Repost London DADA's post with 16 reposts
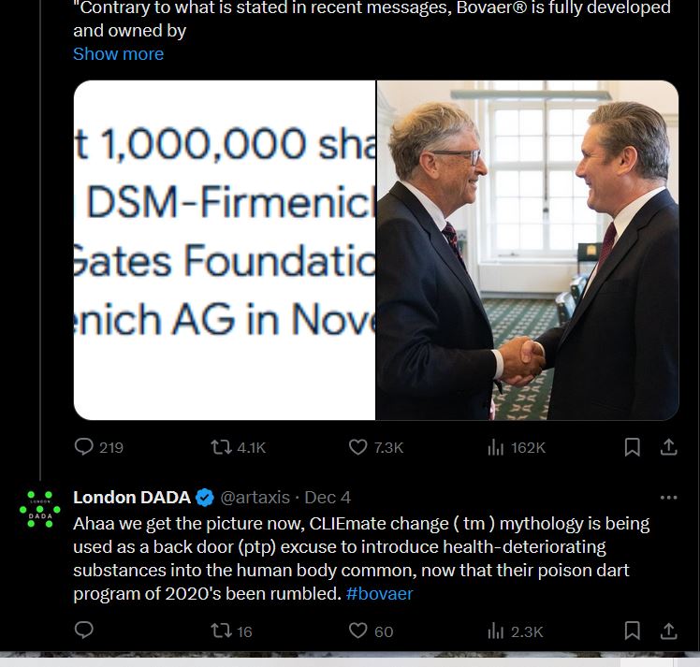Screen dimensions: 700x667 click(x=222, y=631)
